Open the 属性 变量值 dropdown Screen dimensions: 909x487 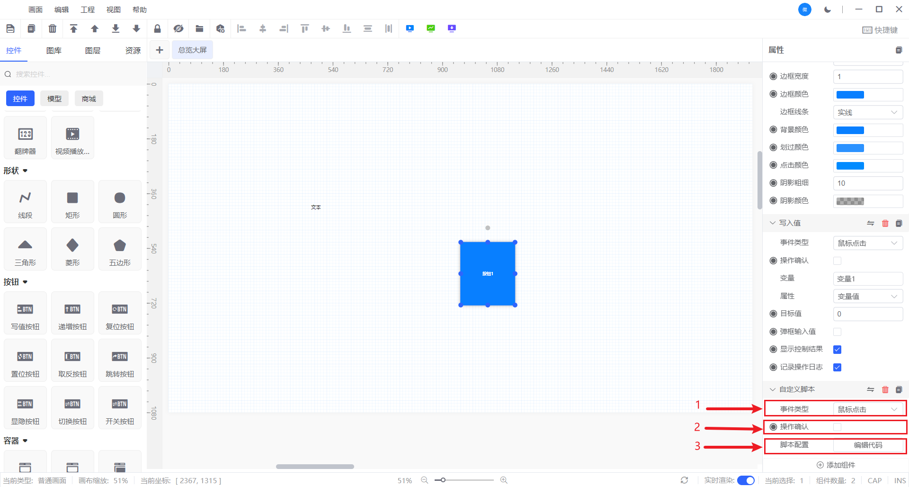click(x=867, y=297)
